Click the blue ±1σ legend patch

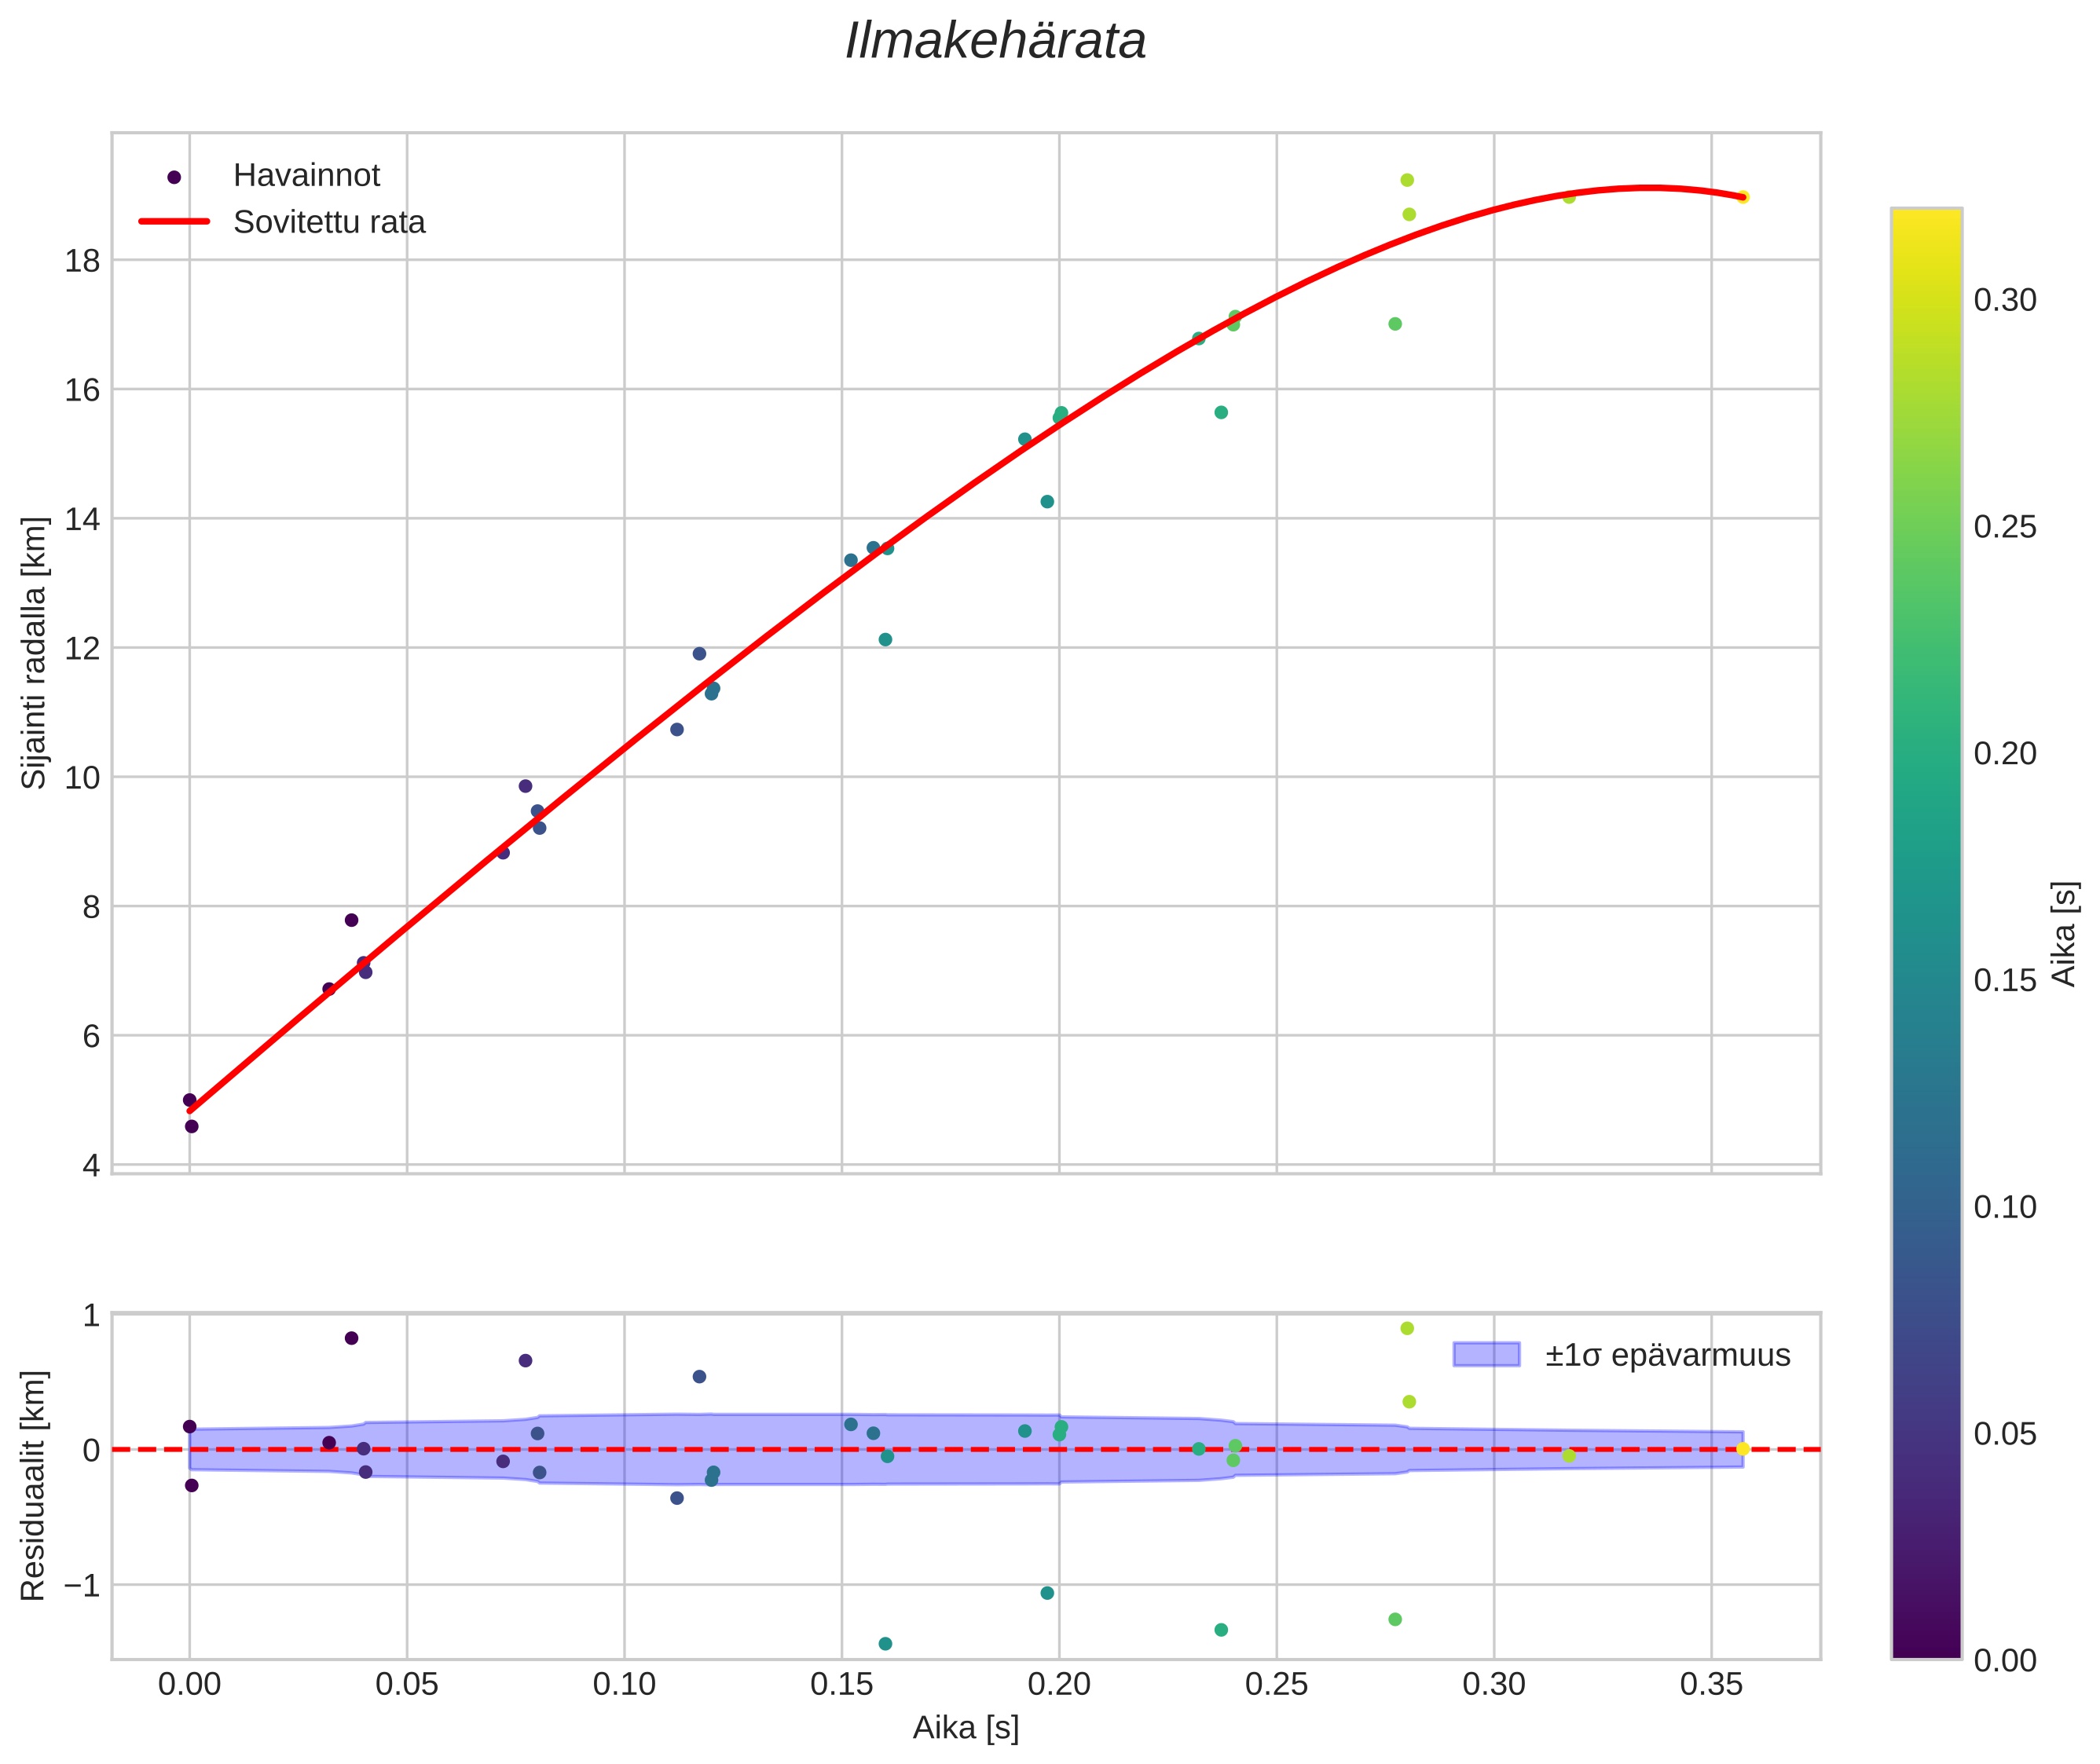click(1486, 1355)
